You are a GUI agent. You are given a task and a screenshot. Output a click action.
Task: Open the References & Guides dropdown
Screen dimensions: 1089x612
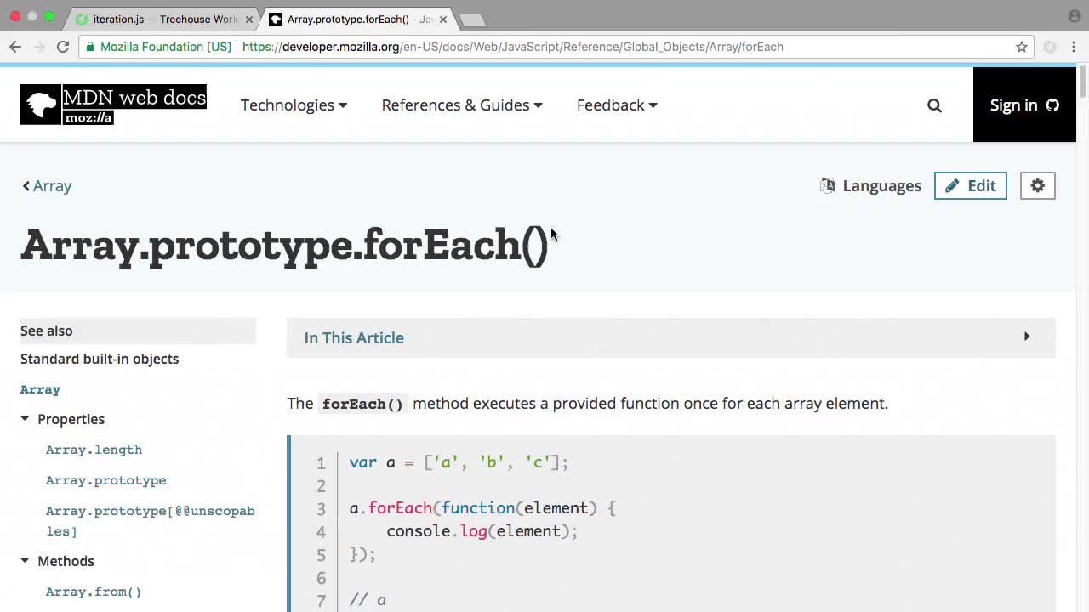[x=461, y=105]
